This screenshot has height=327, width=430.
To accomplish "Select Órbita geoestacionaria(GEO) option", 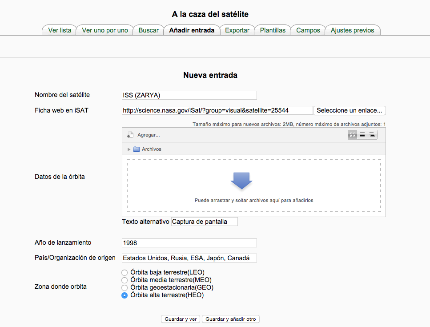I will point(125,288).
